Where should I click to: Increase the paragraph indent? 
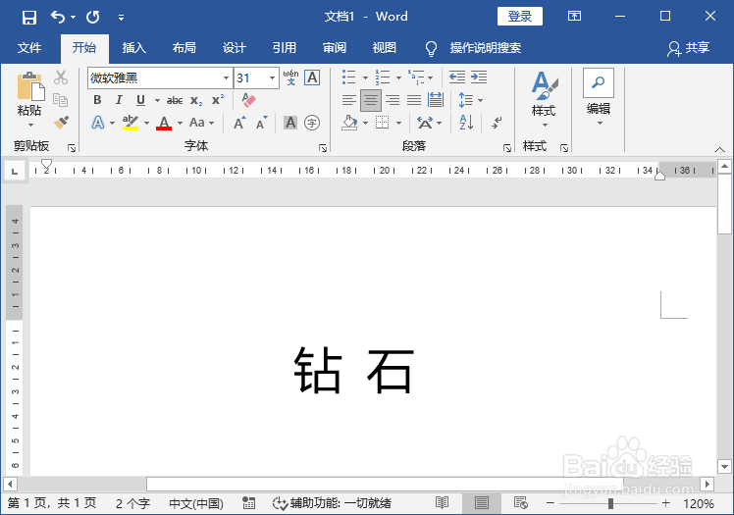[479, 77]
